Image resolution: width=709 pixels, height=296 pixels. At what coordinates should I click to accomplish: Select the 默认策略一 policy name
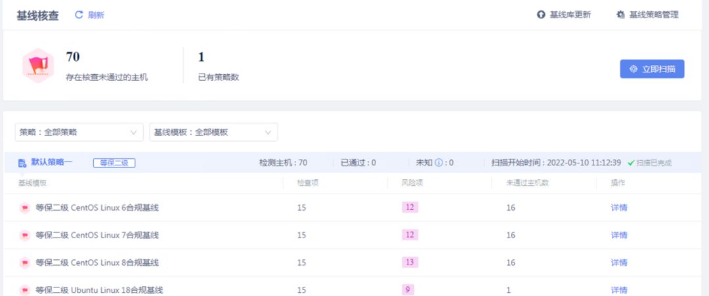[x=52, y=162]
